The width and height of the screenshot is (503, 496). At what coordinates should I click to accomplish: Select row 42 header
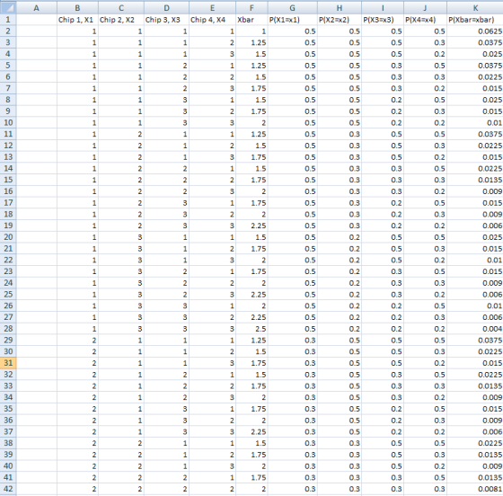tap(8, 489)
